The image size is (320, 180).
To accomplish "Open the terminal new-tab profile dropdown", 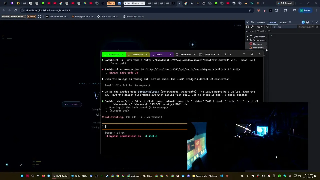I will coord(230,54).
